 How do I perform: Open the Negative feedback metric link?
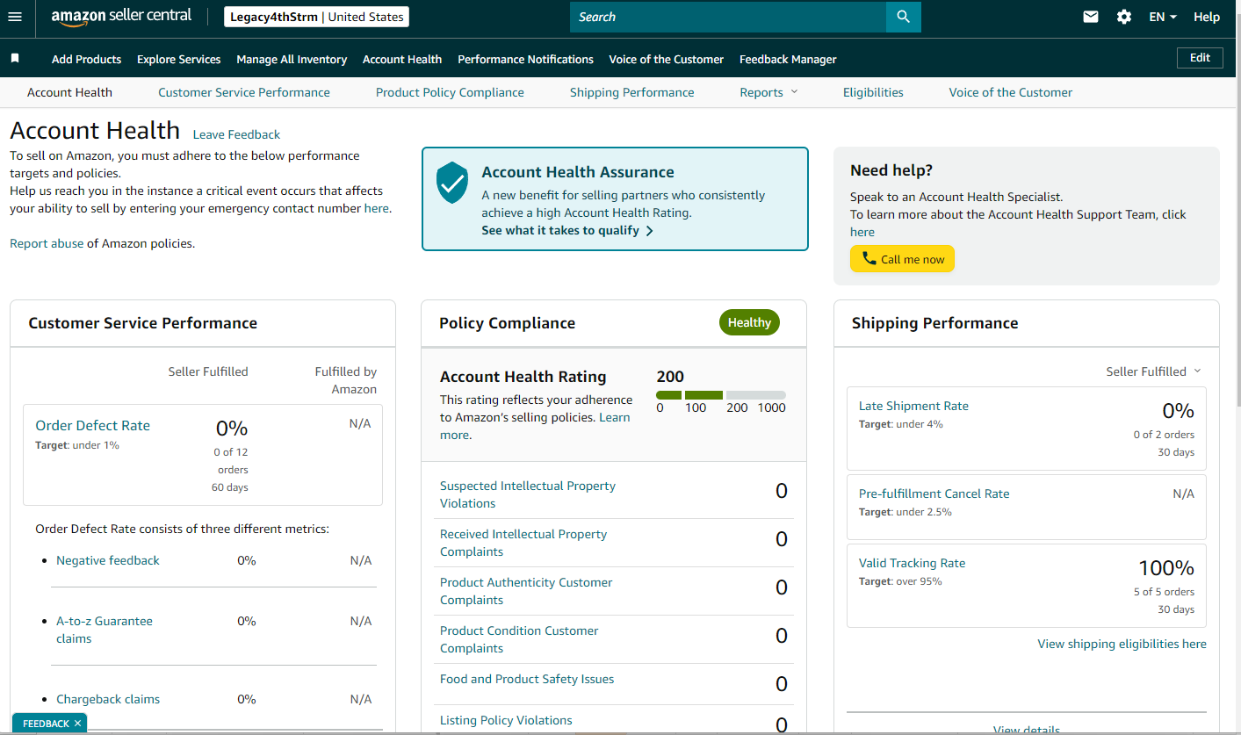click(x=108, y=560)
